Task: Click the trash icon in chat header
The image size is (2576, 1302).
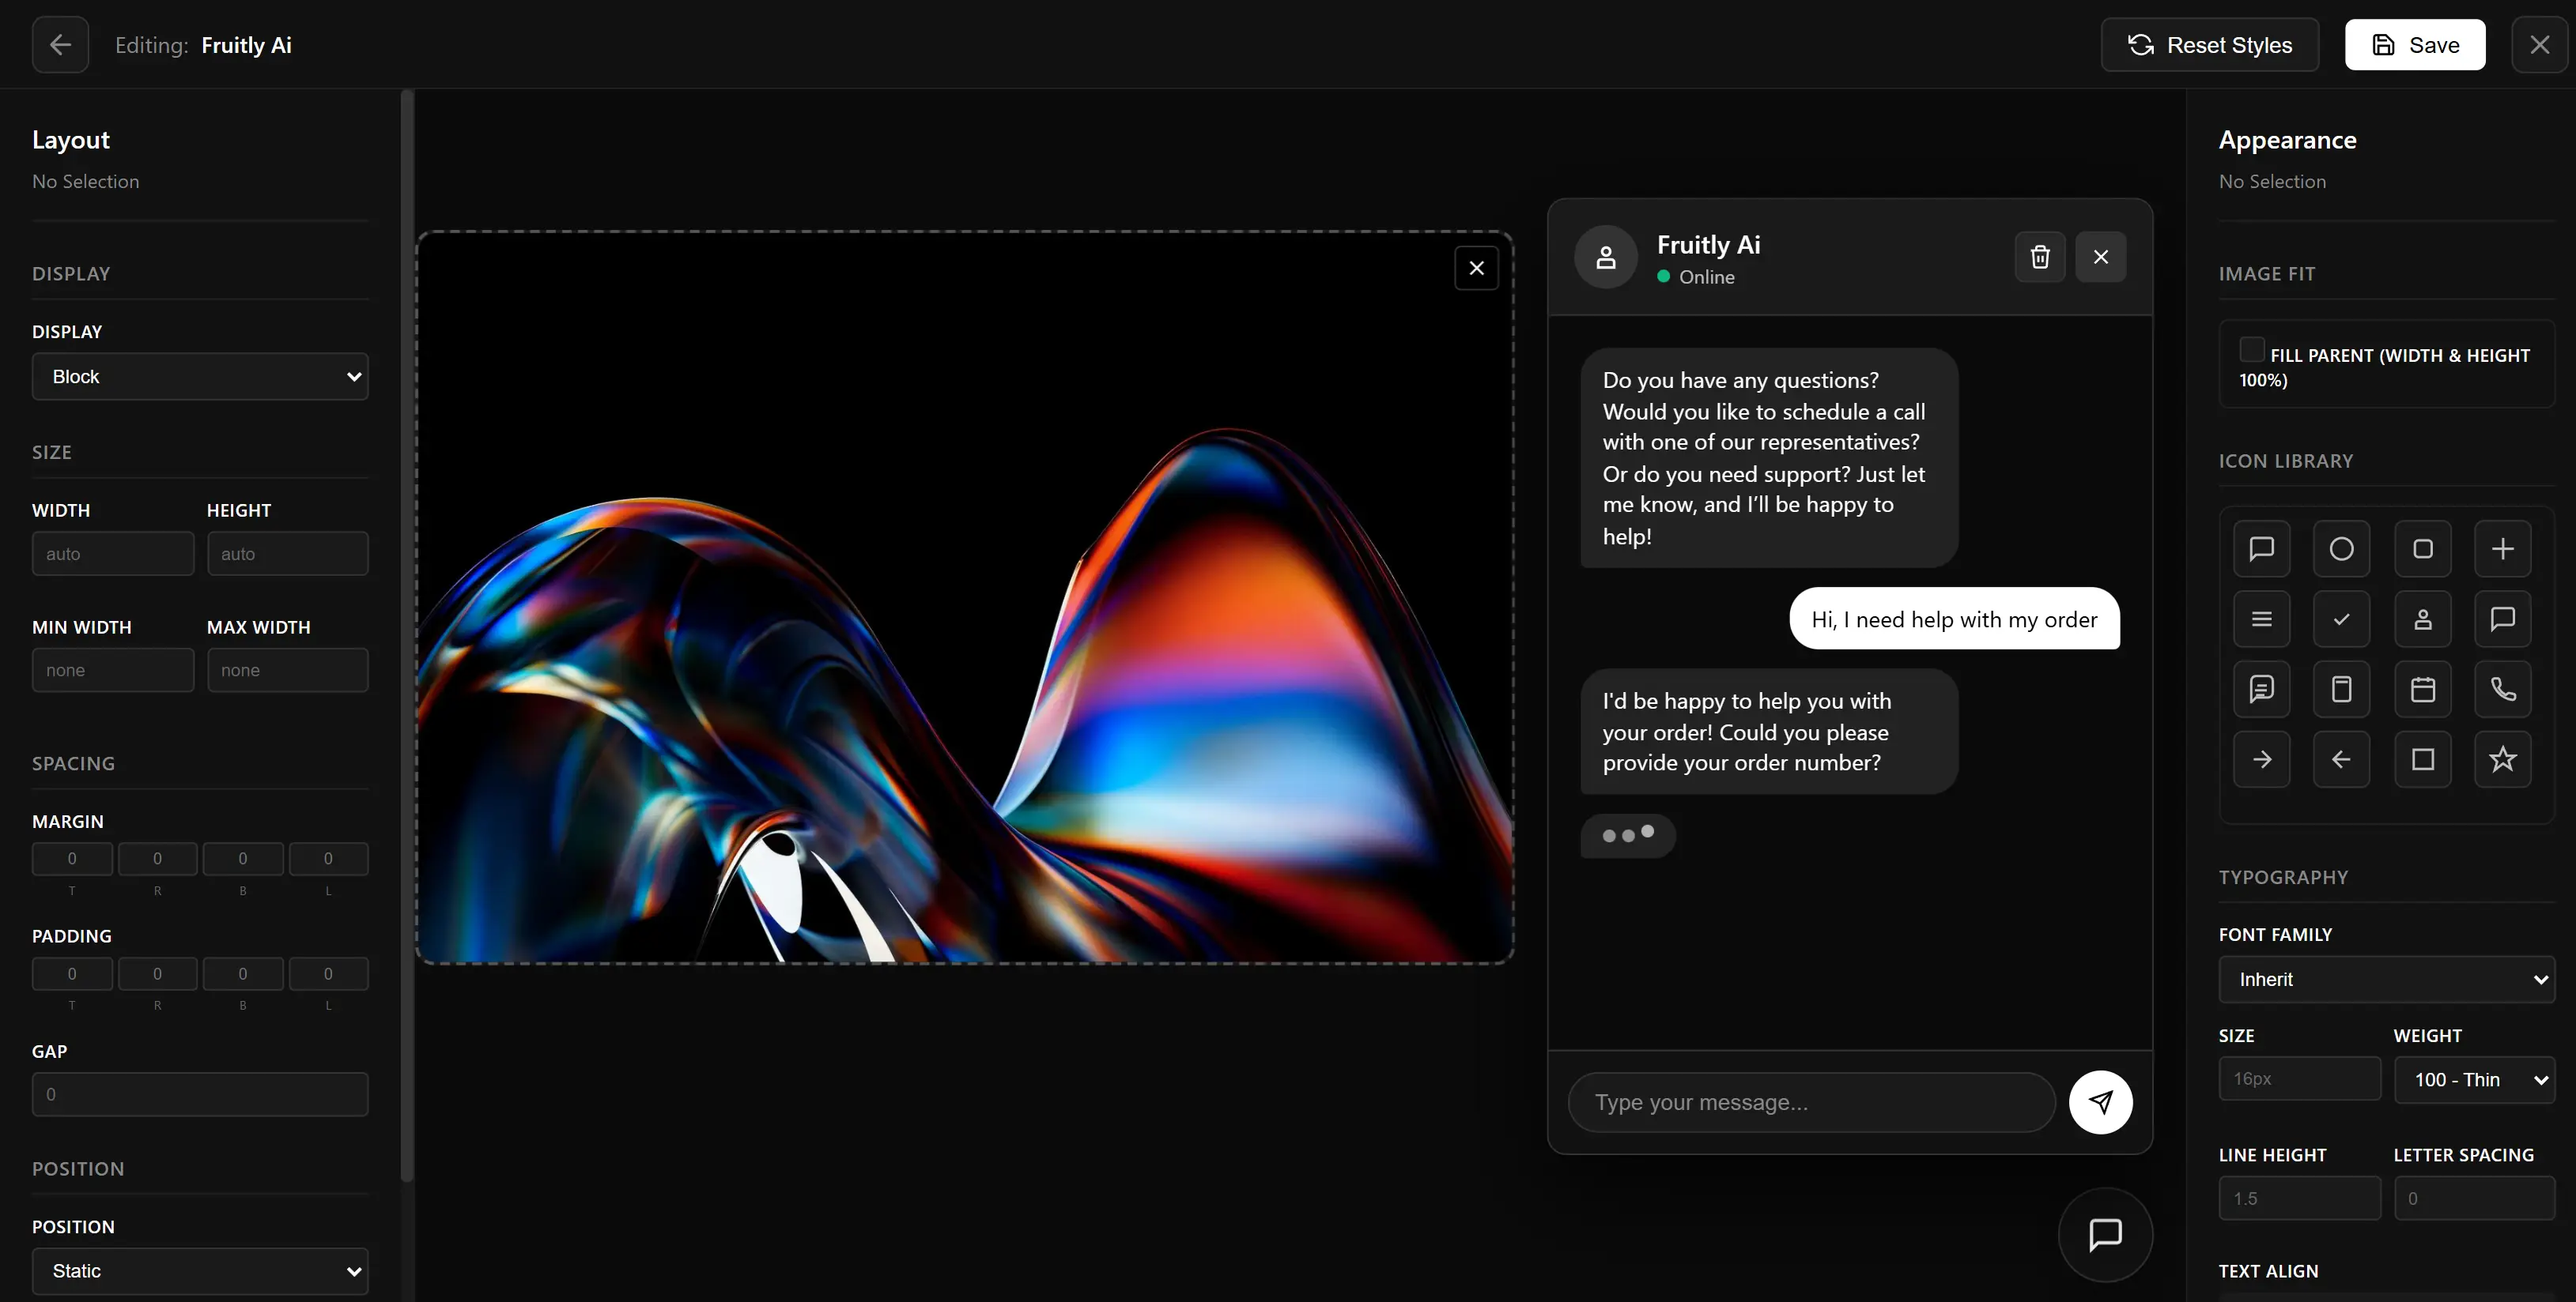Action: (2040, 257)
